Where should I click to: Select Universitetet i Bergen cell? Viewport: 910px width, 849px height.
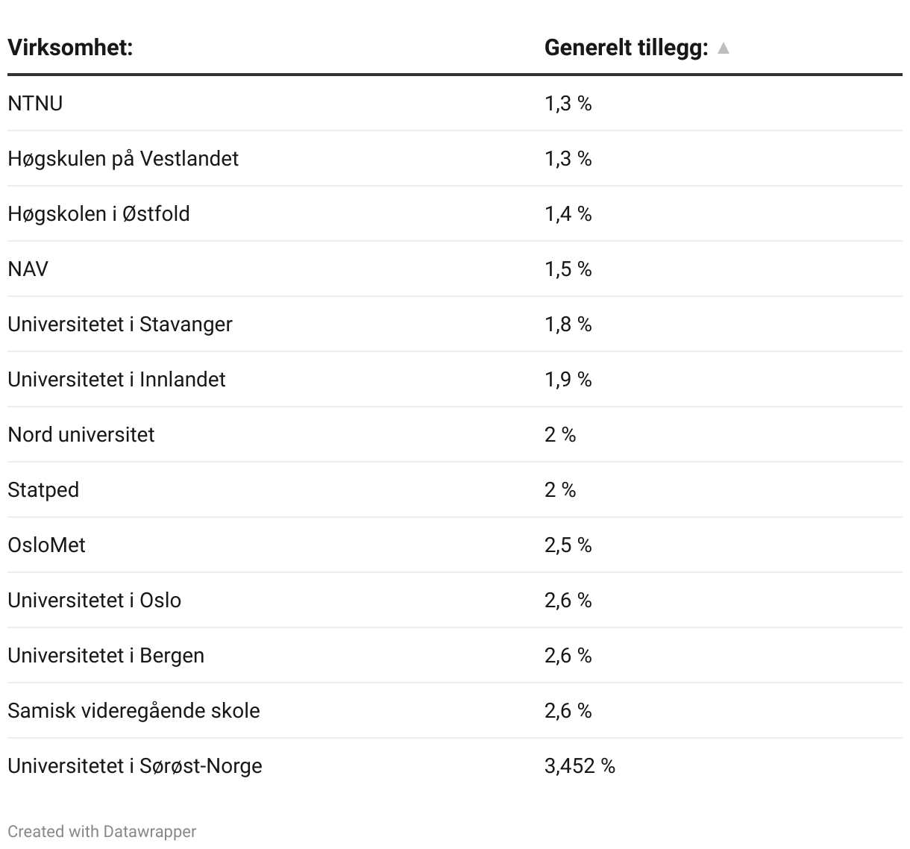tap(106, 655)
